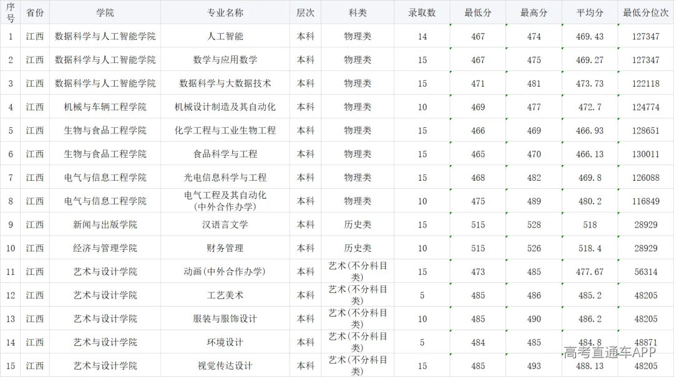Click highest score 528
The height and width of the screenshot is (377, 674).
click(534, 224)
